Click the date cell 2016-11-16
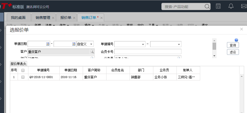This screenshot has width=247, height=113. [x=71, y=77]
